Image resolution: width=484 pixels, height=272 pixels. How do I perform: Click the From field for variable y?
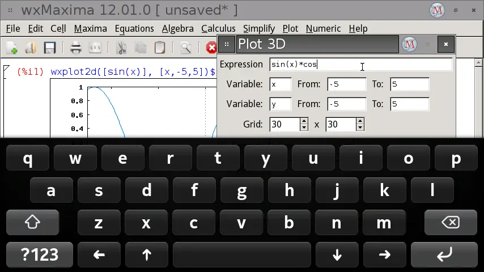(347, 104)
